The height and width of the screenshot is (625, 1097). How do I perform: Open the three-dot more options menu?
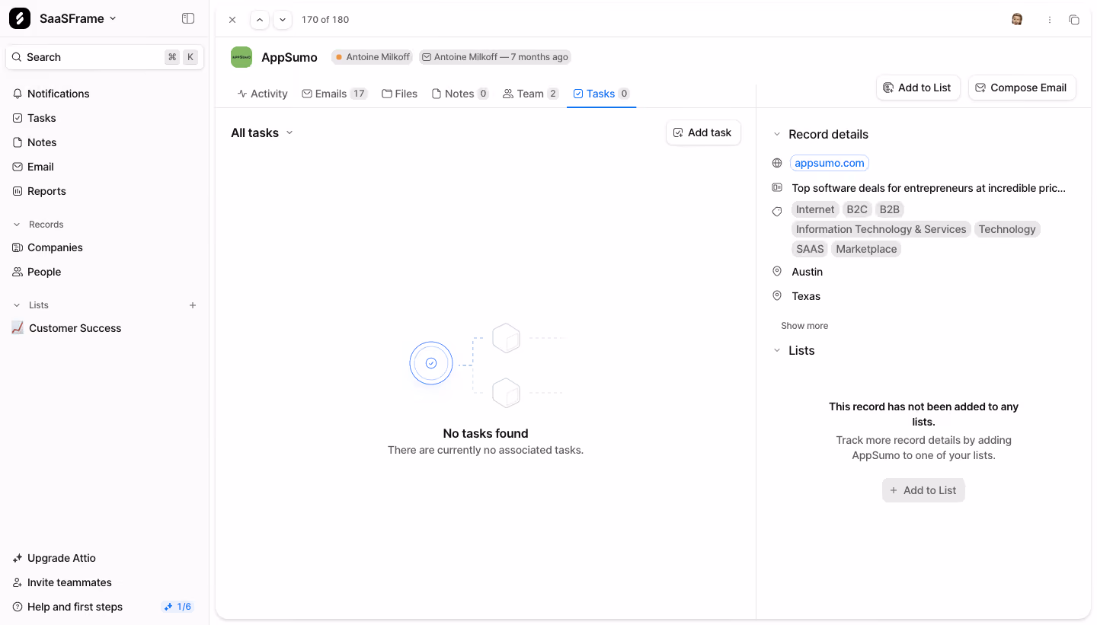(x=1050, y=20)
